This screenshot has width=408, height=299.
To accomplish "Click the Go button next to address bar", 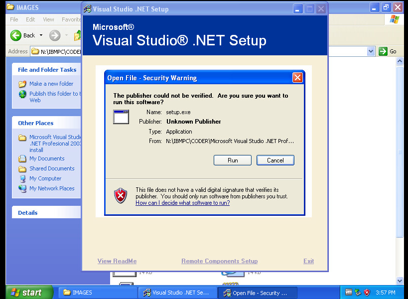I will pos(388,51).
